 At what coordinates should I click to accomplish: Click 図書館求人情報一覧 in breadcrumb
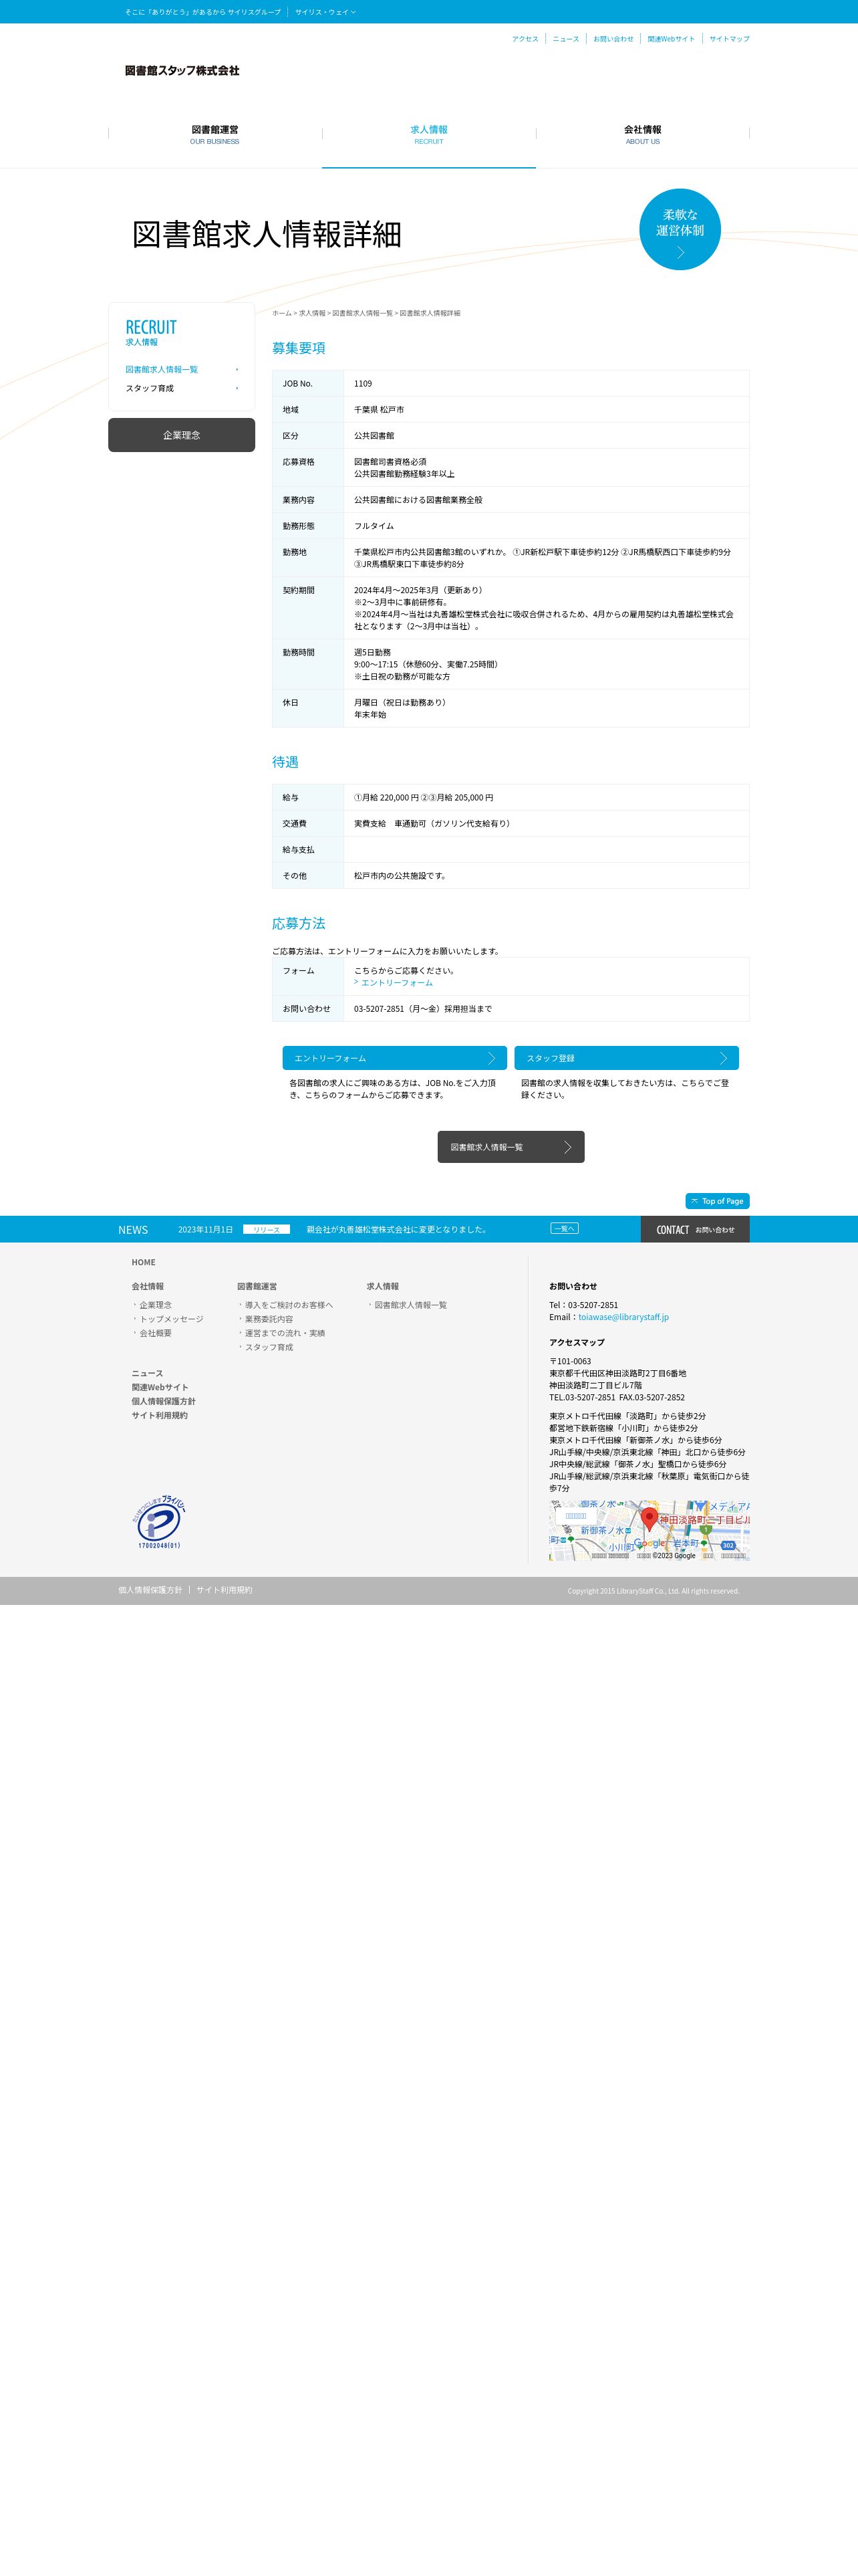[x=363, y=313]
